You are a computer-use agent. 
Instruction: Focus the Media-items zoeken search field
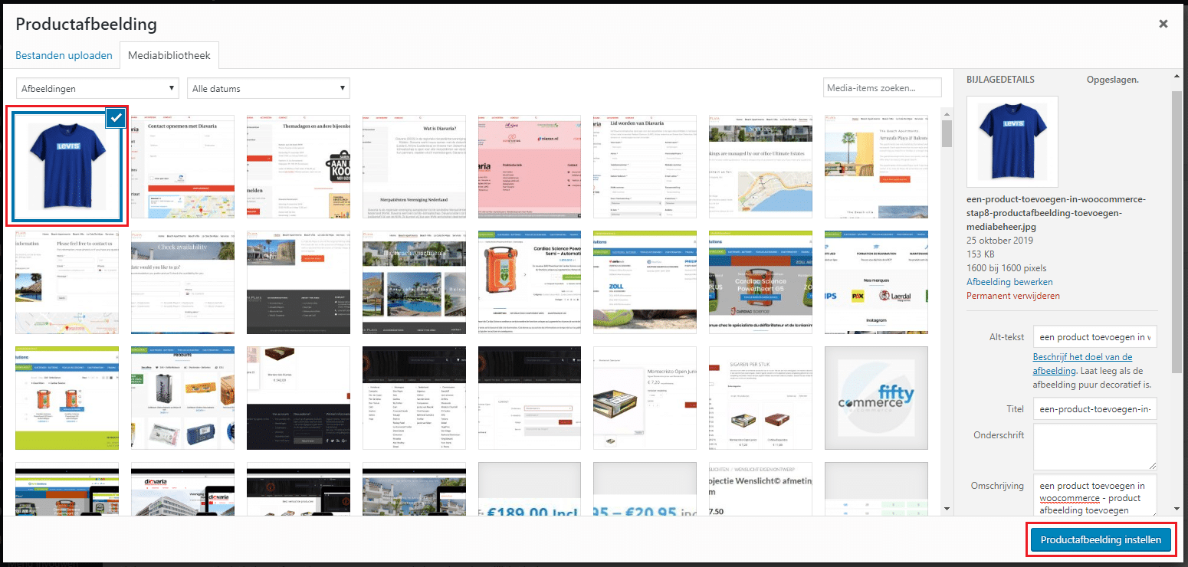(x=882, y=88)
